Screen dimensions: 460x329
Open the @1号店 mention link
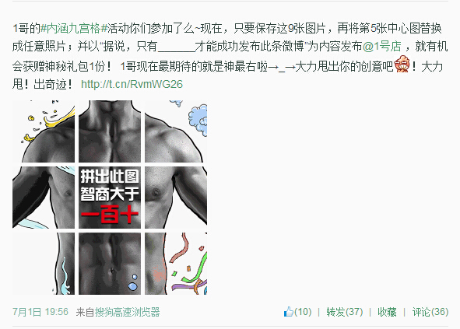(382, 47)
